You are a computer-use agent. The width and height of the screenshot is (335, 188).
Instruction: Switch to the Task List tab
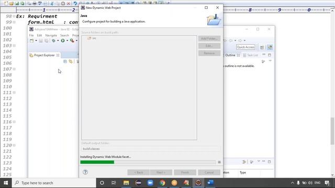251,55
